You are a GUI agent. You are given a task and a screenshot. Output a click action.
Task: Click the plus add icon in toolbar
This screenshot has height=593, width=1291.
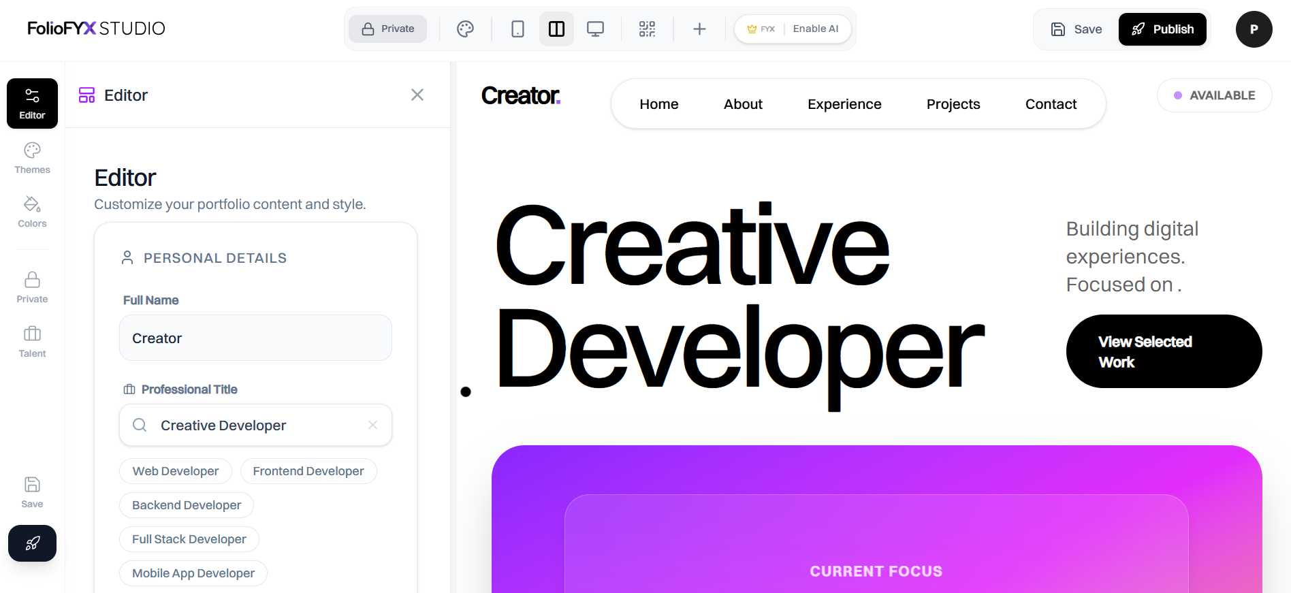699,29
